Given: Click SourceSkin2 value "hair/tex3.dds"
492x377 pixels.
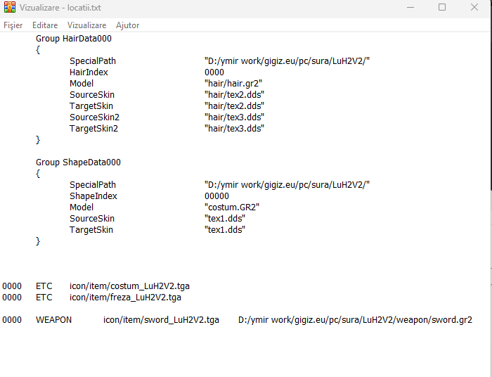Looking at the screenshot, I should tap(234, 117).
